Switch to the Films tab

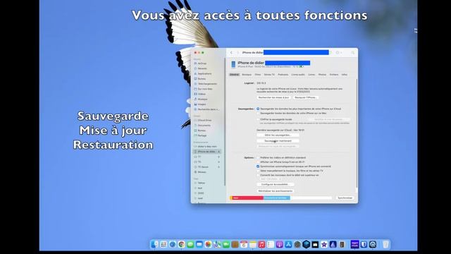click(x=258, y=75)
